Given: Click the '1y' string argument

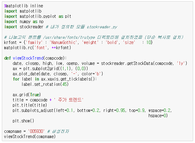Looking at the screenshot, I should (181, 63).
